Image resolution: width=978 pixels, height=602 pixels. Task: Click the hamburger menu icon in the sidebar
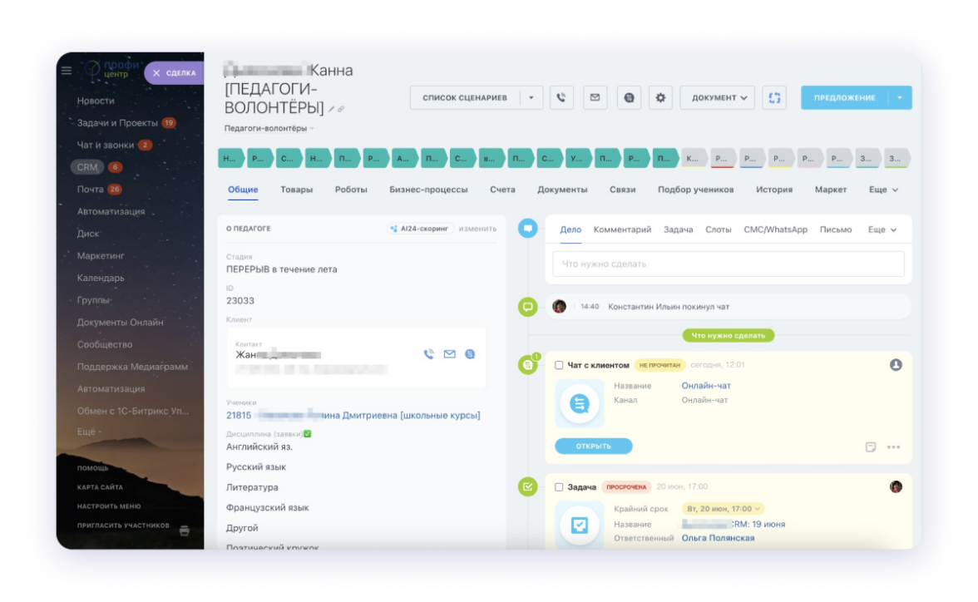pos(67,72)
